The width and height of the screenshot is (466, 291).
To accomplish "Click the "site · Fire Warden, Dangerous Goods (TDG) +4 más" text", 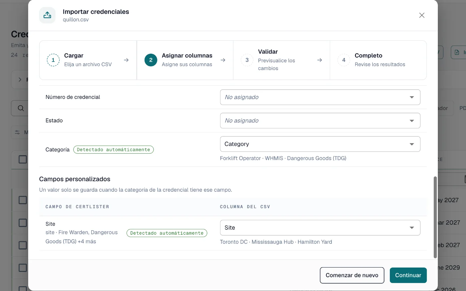I will pyautogui.click(x=82, y=237).
